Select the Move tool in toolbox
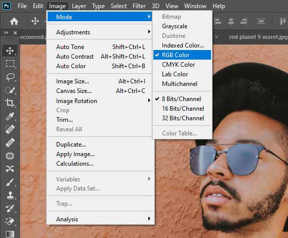 [10, 51]
